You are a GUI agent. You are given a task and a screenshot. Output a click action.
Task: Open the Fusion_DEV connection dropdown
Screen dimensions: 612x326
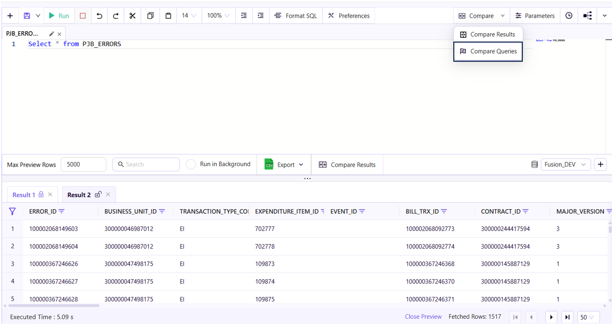coord(565,165)
